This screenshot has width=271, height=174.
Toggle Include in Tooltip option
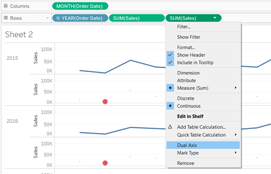[x=195, y=62]
